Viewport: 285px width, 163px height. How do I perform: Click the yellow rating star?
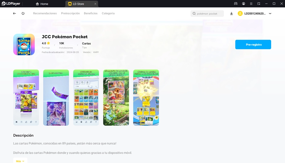[48, 43]
